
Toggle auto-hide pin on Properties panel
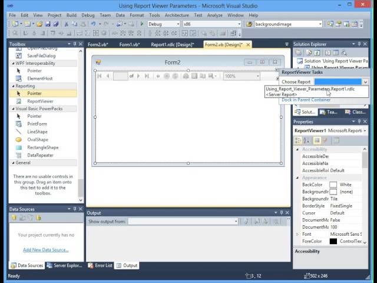point(359,121)
